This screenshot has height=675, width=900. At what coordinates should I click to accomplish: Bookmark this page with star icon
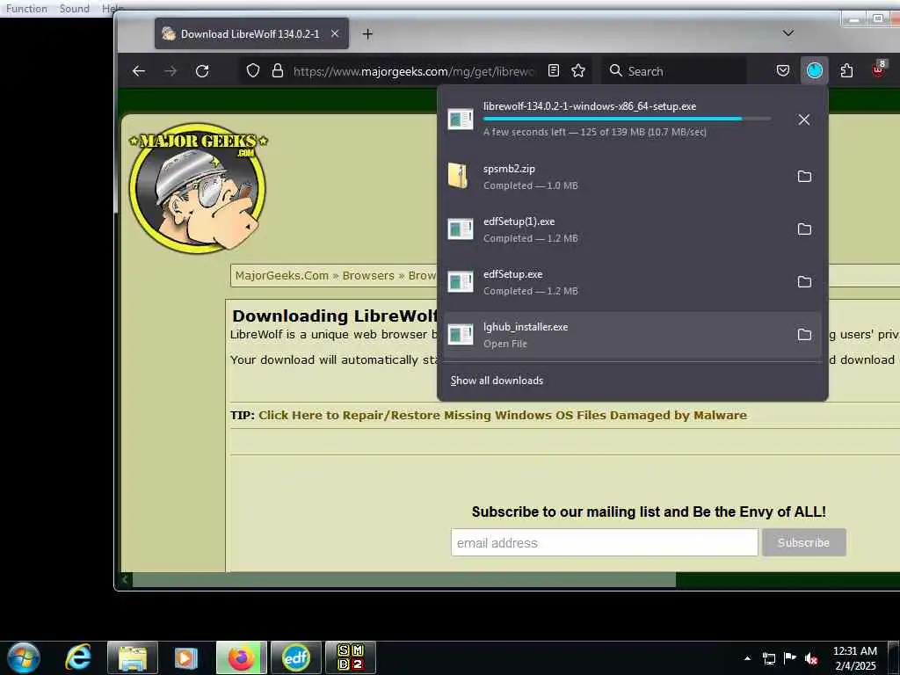point(578,70)
